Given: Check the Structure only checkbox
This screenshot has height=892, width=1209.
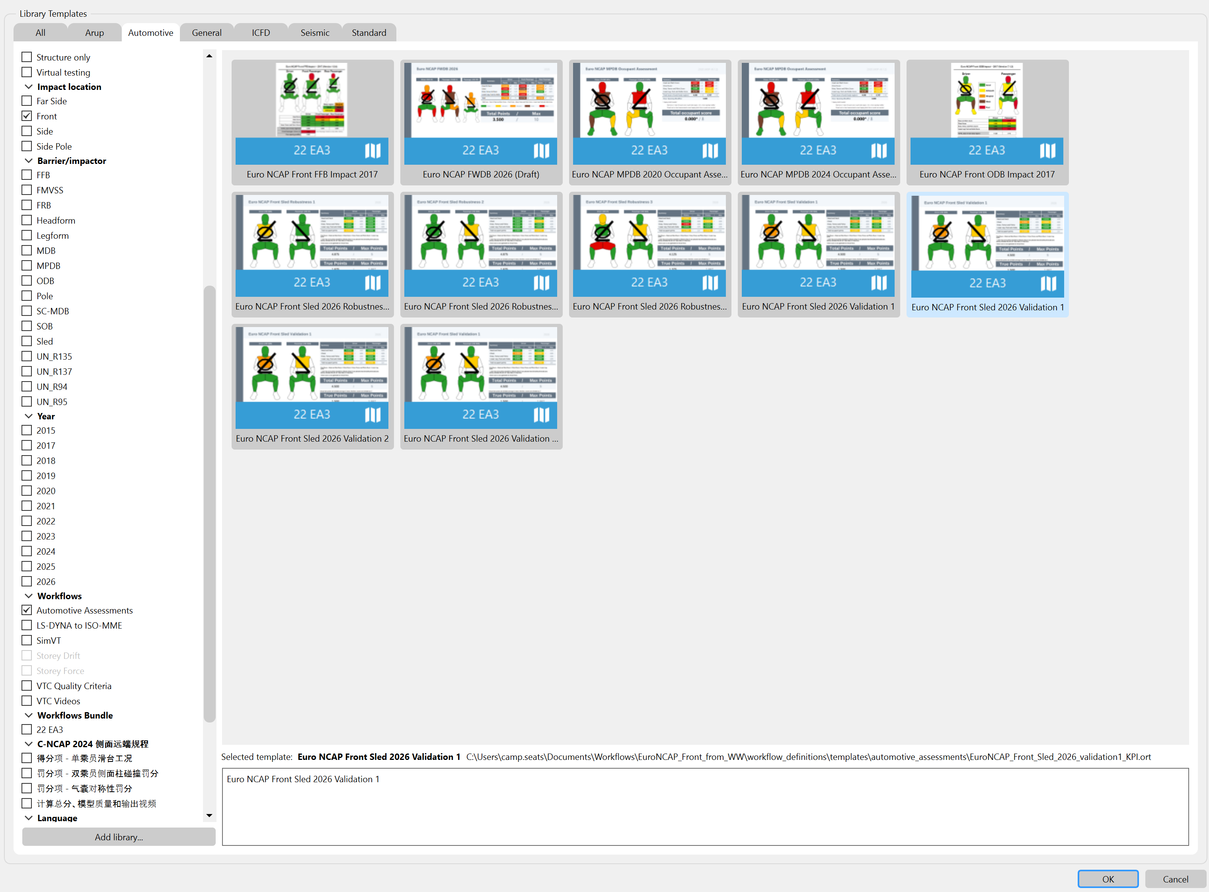Looking at the screenshot, I should pyautogui.click(x=26, y=57).
